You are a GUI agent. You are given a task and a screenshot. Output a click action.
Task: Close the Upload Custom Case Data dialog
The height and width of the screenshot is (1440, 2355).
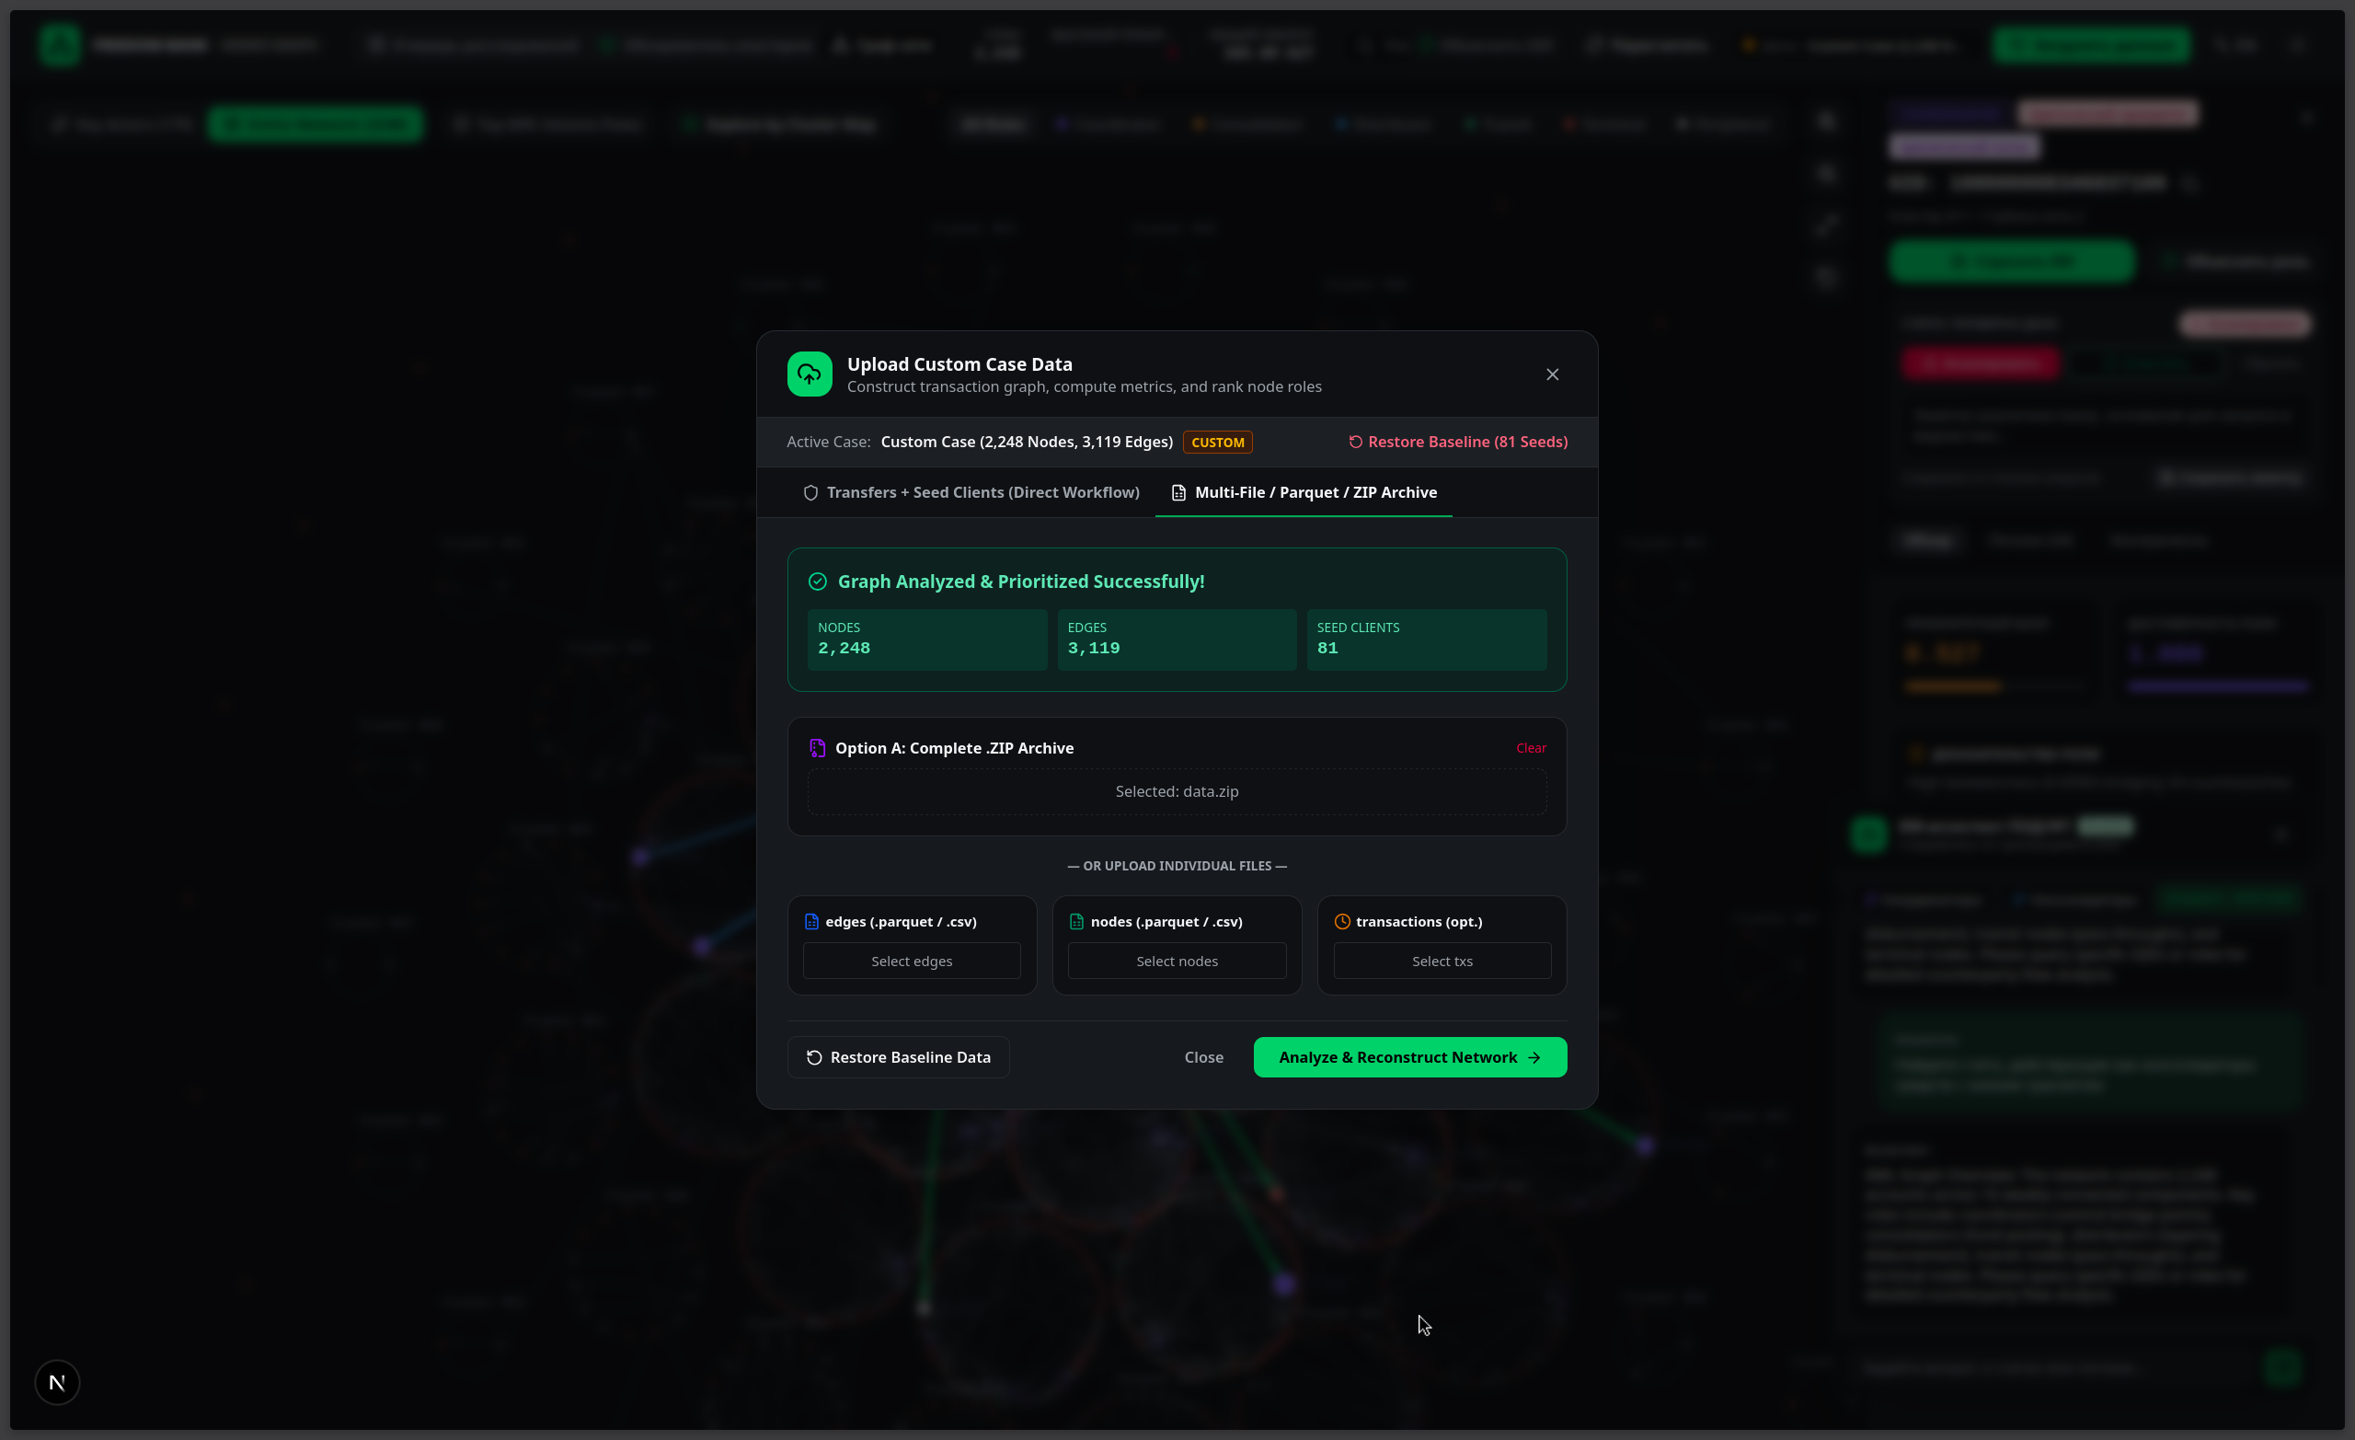(x=1552, y=374)
